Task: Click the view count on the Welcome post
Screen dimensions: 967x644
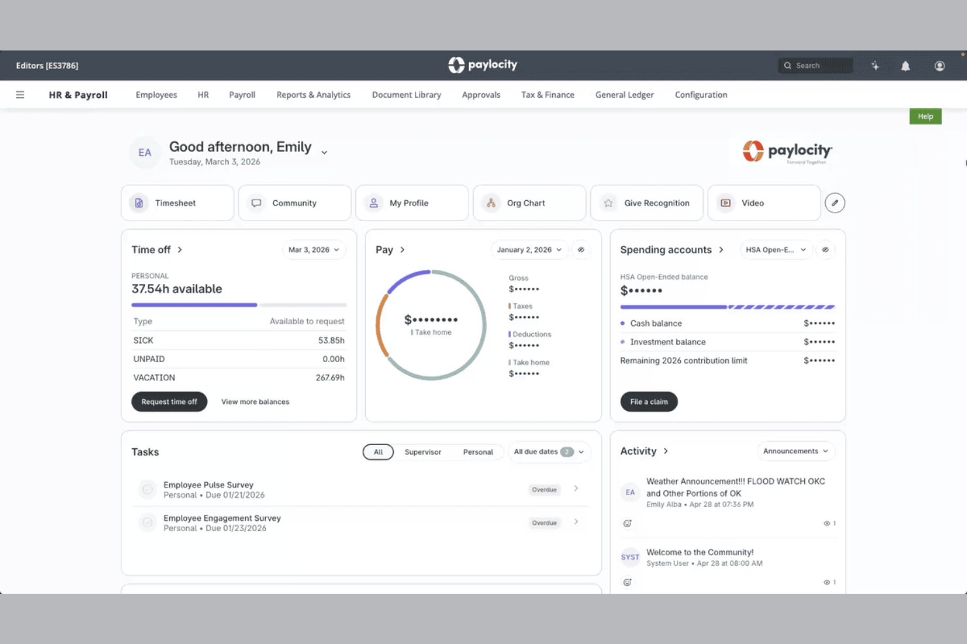Action: [830, 582]
